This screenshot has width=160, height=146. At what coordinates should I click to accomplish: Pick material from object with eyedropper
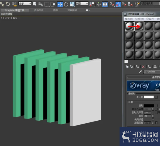pyautogui.click(x=140, y=72)
